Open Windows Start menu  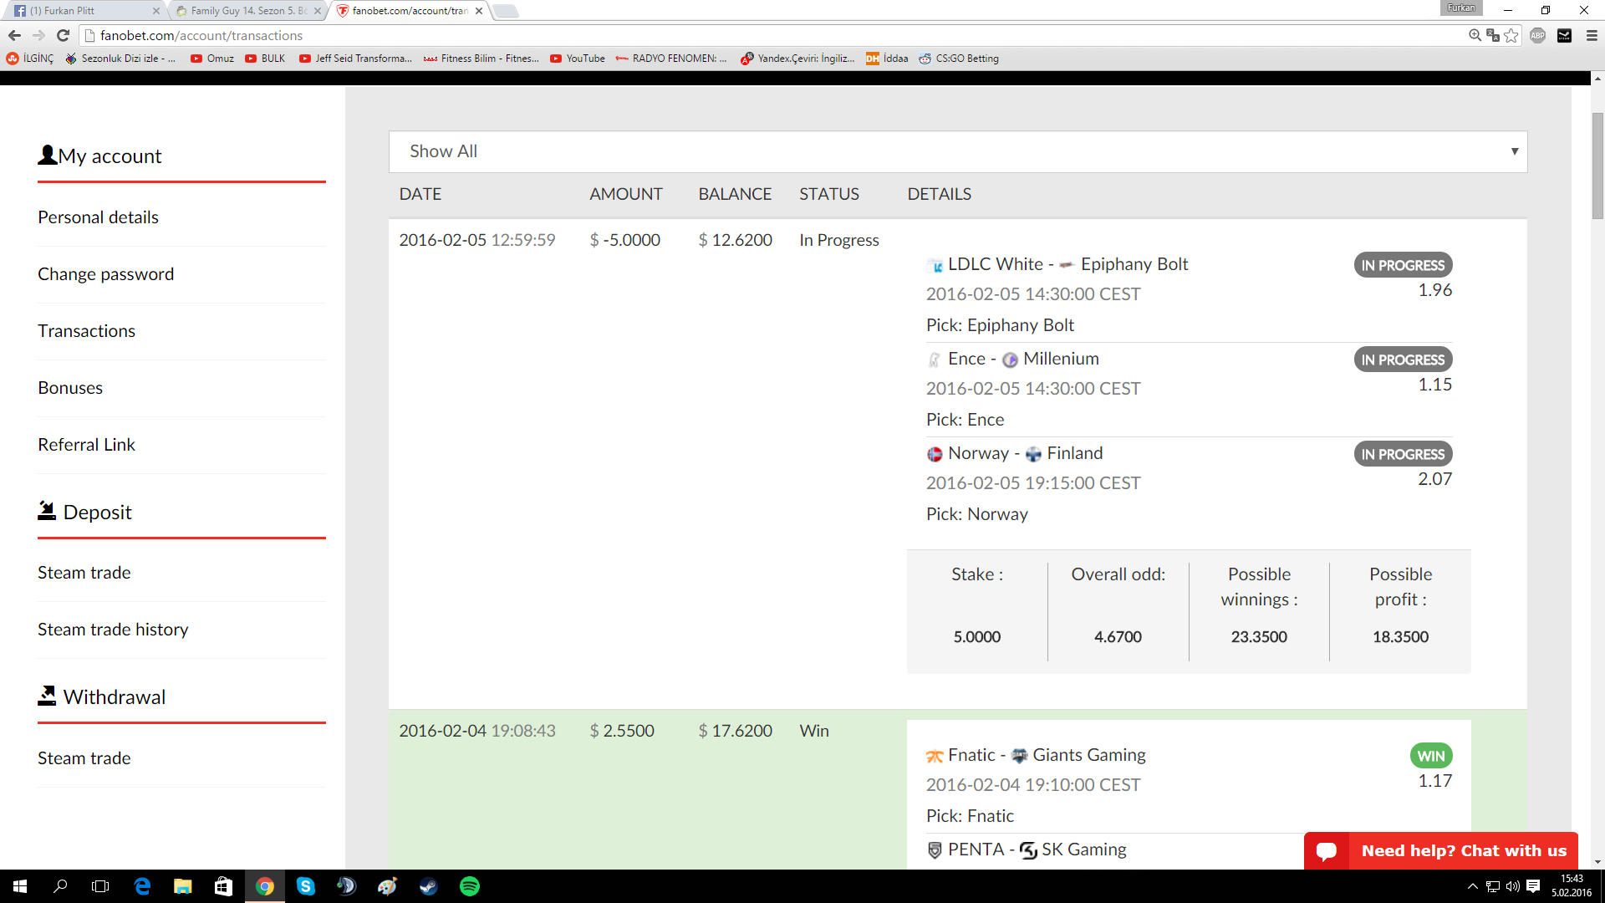20,886
